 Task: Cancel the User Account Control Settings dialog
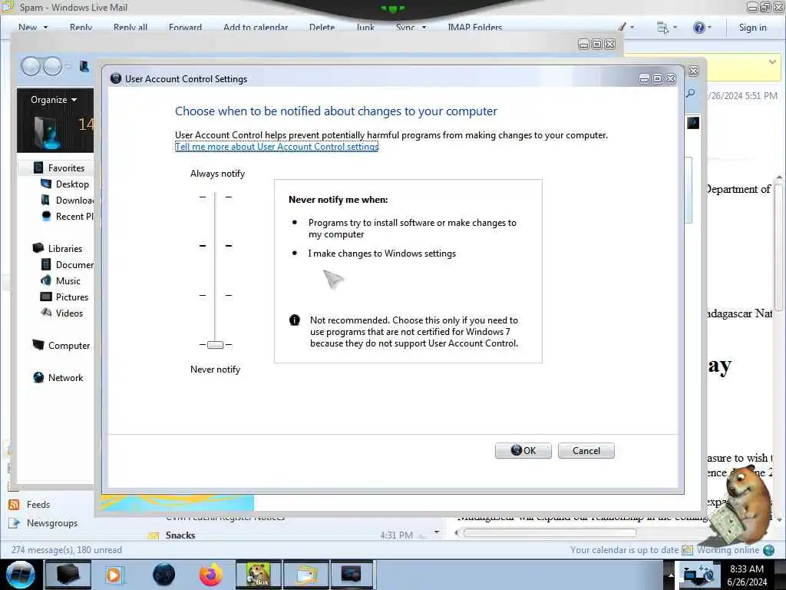point(586,450)
